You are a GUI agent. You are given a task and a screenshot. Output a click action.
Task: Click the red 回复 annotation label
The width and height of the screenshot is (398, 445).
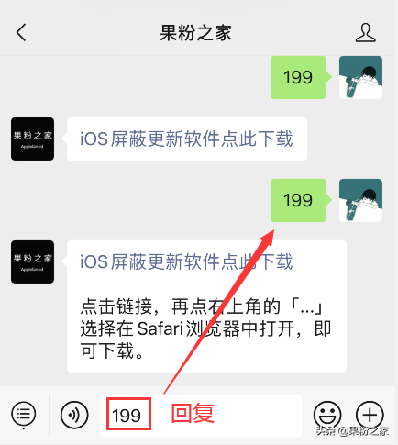click(x=193, y=414)
